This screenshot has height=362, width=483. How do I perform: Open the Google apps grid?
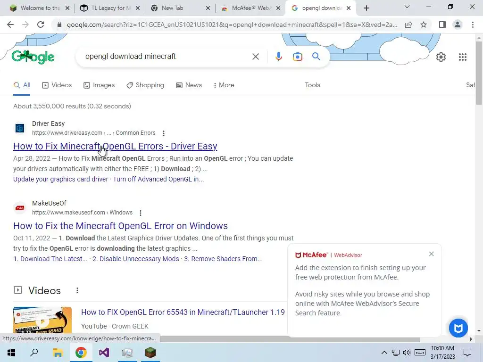(462, 57)
